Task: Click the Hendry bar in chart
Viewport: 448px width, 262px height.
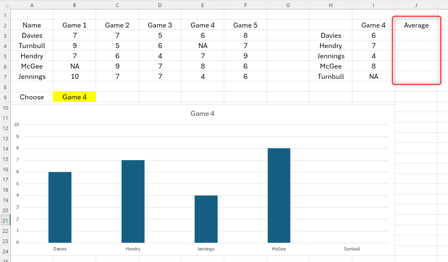Action: pos(133,202)
